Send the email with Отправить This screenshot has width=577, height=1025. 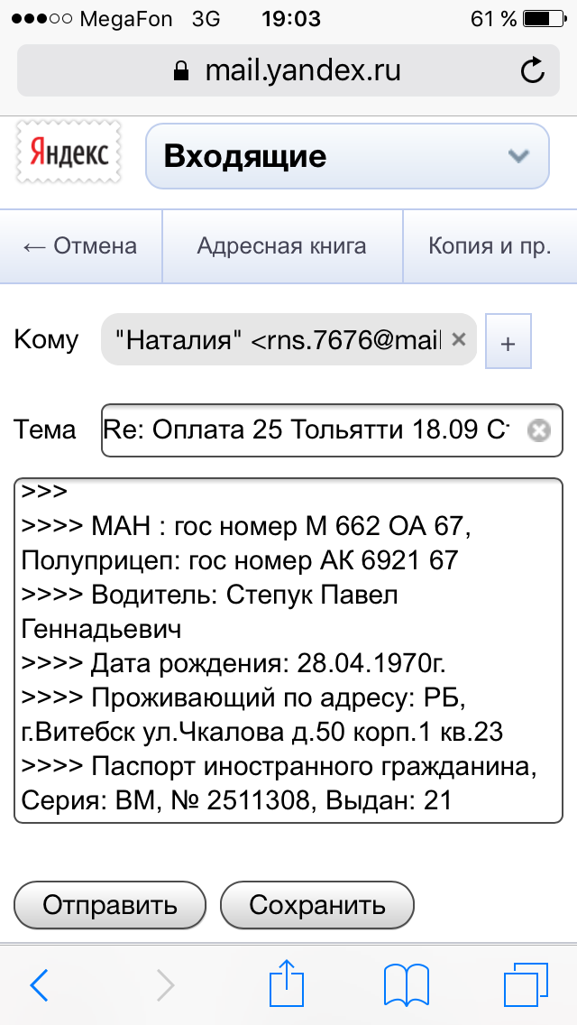pos(110,905)
